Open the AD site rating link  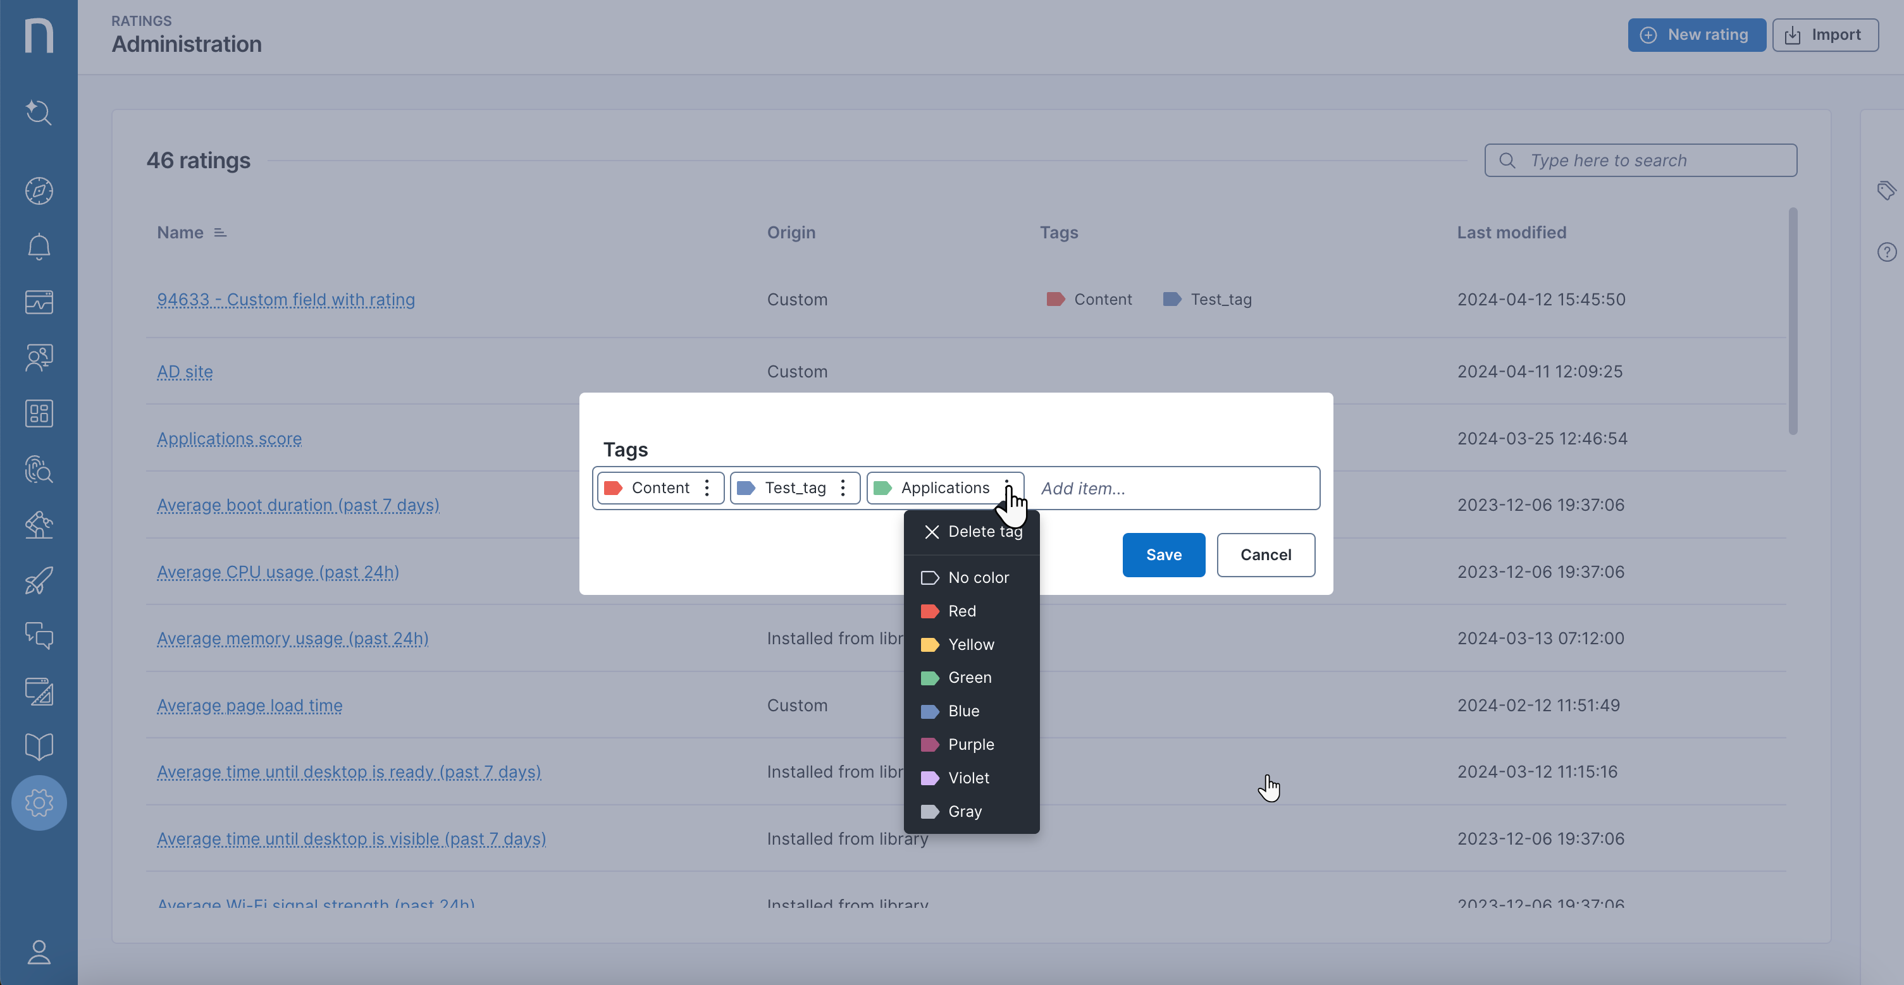(x=185, y=372)
